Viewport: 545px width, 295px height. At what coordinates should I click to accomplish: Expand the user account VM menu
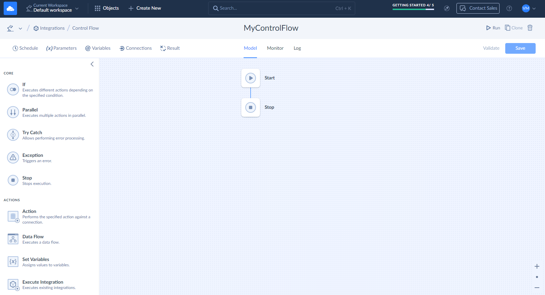pos(529,8)
